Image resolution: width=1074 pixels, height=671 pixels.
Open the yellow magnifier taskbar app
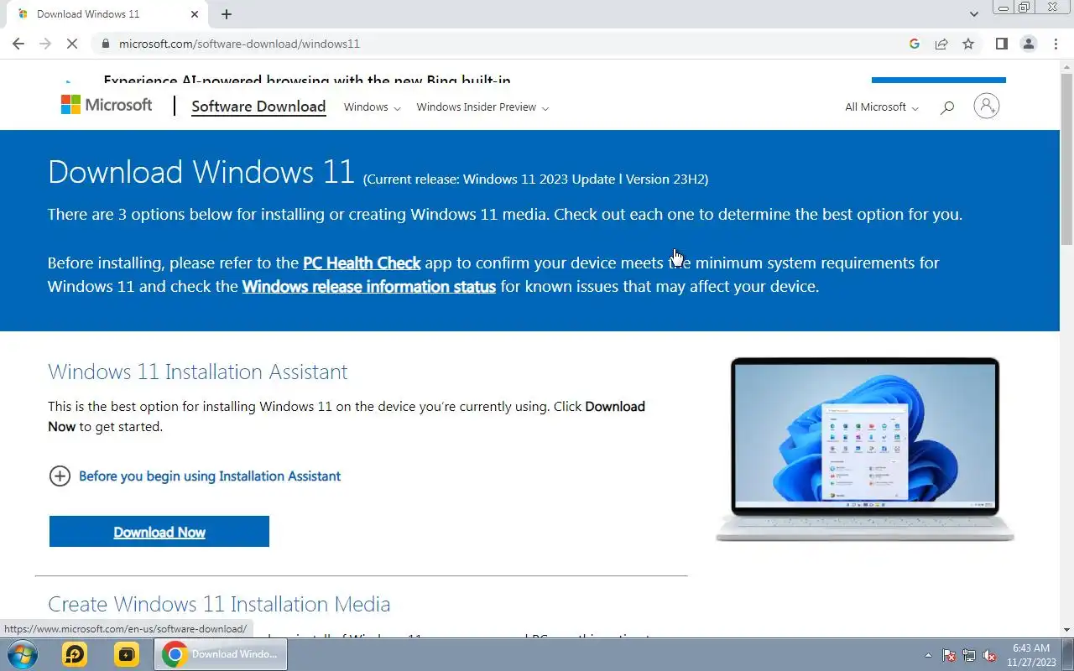(75, 654)
